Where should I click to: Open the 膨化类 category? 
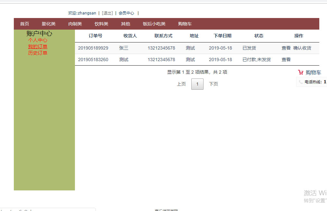[x=49, y=24]
